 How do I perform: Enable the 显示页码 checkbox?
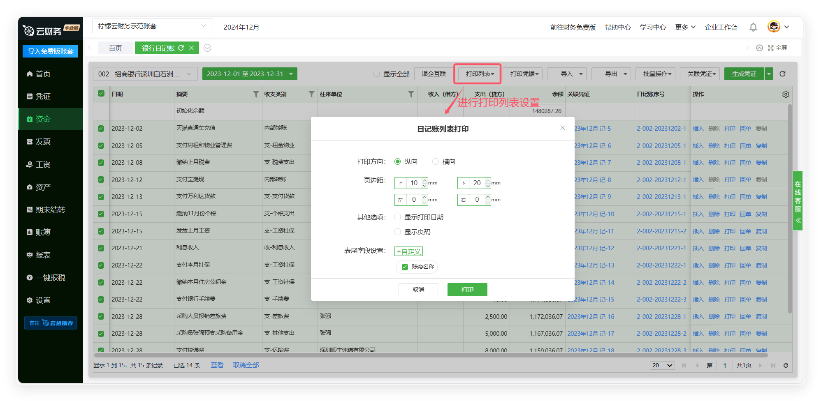(x=398, y=232)
